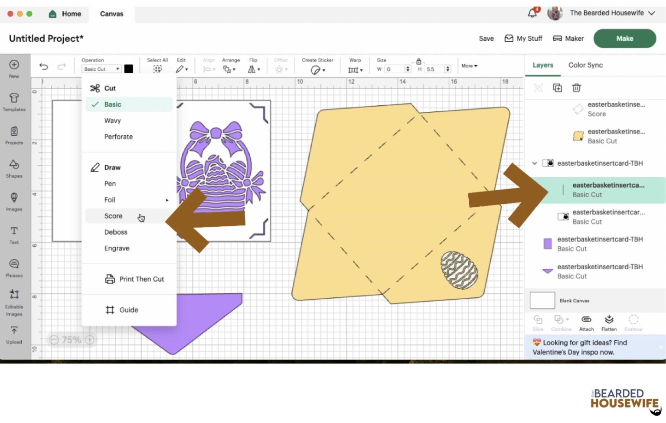Image resolution: width=666 pixels, height=423 pixels.
Task: Open the Upload tool
Action: click(x=14, y=335)
